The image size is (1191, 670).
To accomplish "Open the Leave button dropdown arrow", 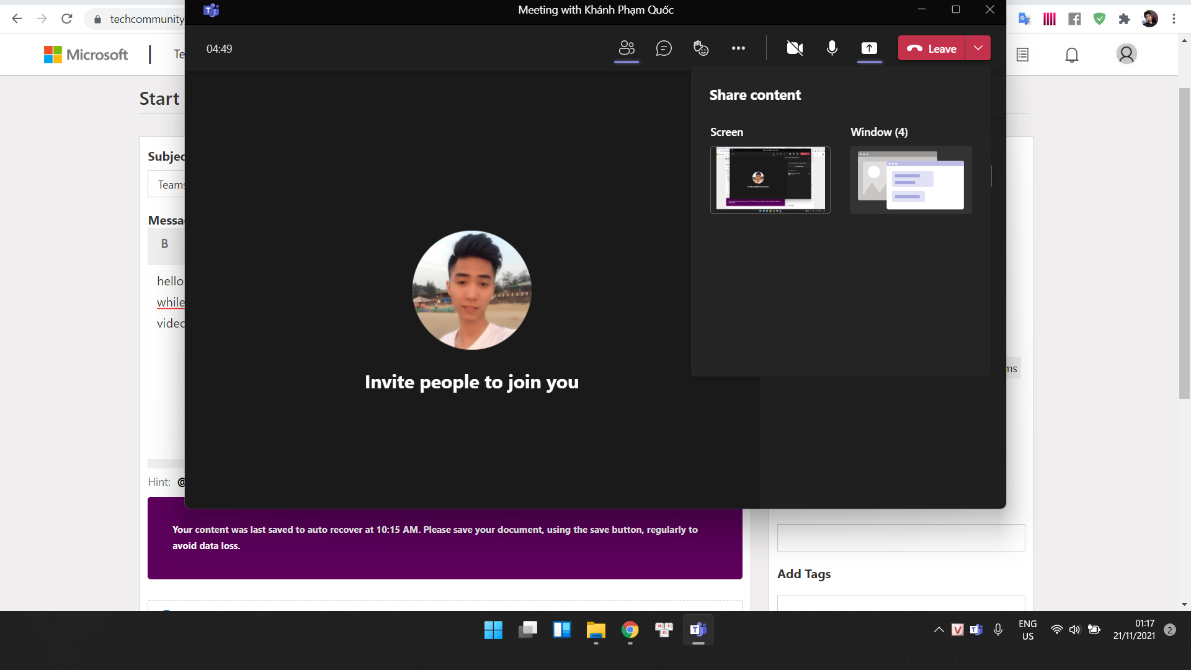I will point(979,48).
